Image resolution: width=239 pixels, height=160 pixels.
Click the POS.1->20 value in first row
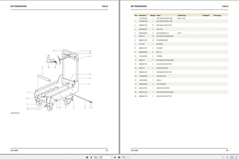[181, 18]
